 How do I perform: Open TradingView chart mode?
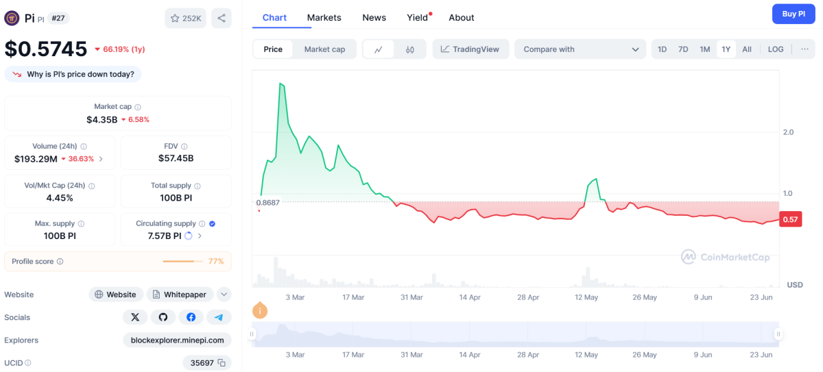coord(470,49)
